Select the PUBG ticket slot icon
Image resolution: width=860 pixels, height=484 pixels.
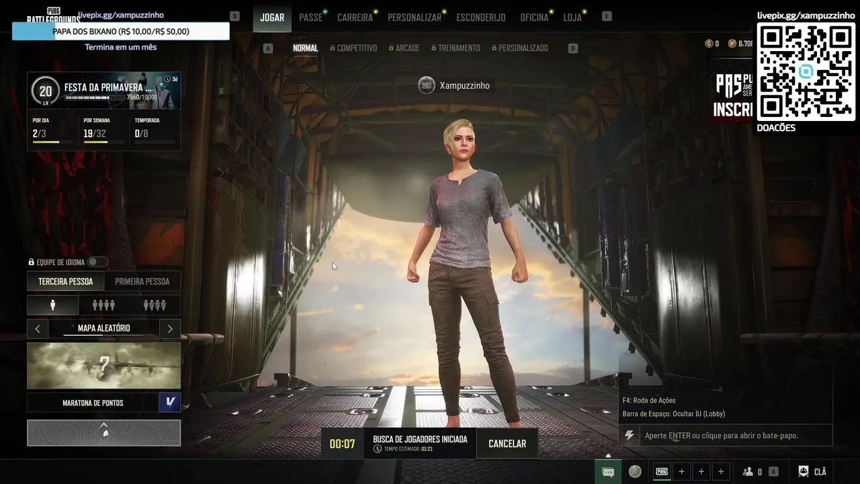[662, 472]
